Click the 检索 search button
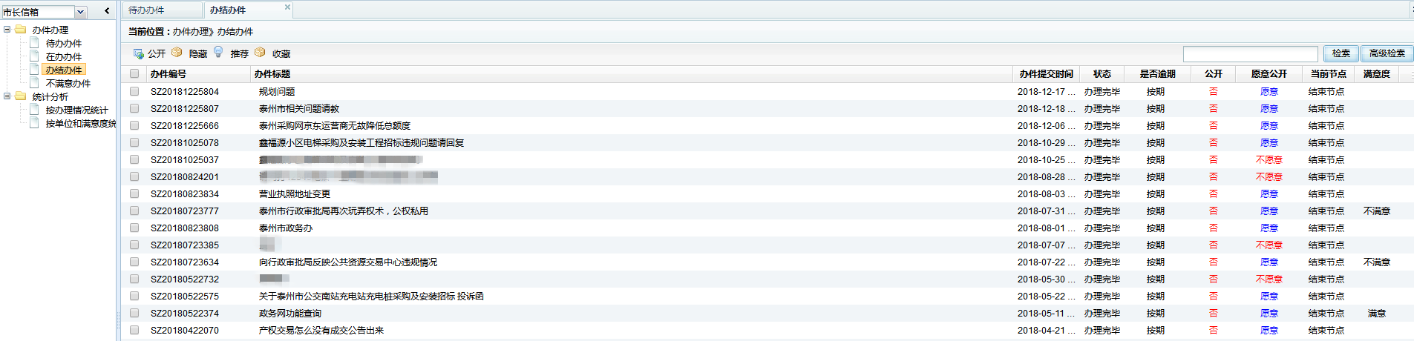This screenshot has width=1414, height=341. [x=1341, y=53]
